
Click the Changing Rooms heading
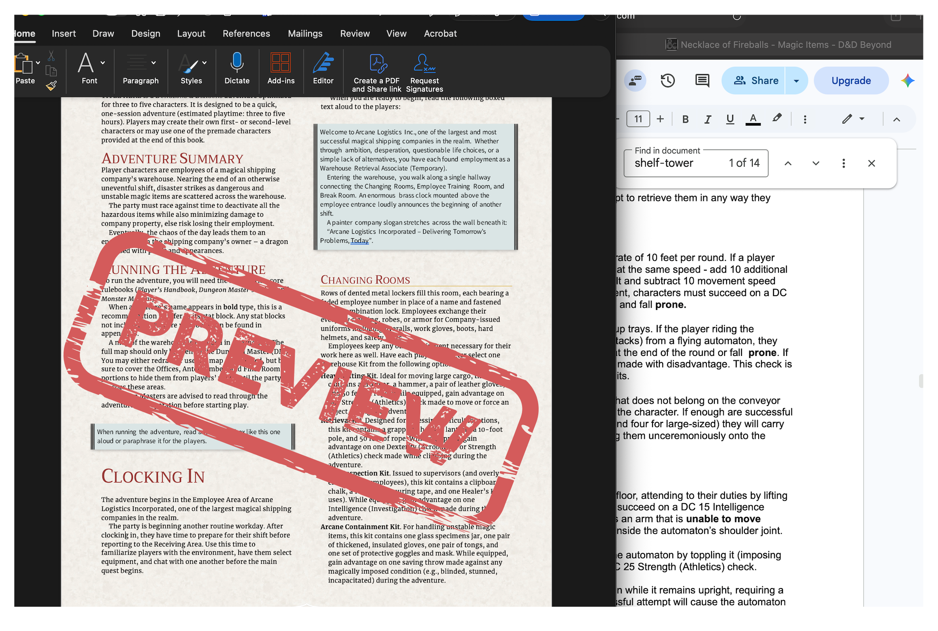[x=365, y=280]
